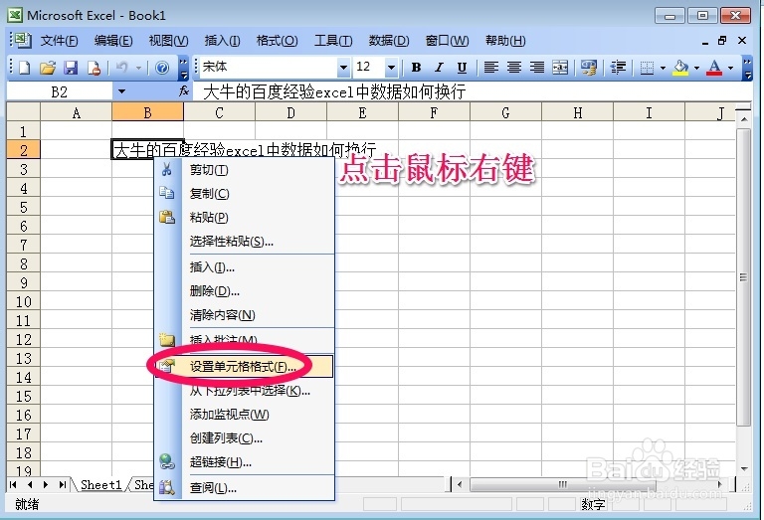The width and height of the screenshot is (764, 520).
Task: Toggle Underline formatting
Action: [x=462, y=68]
